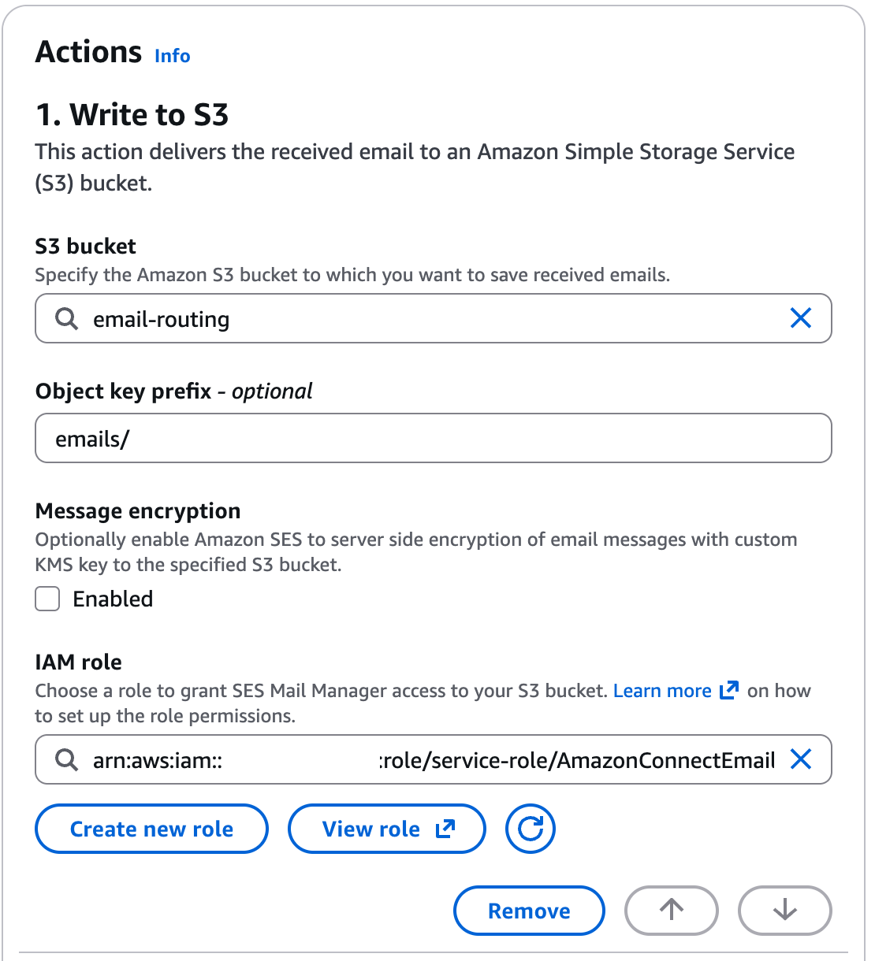Open the Learn more link
Viewport: 875px width, 961px height.
click(662, 691)
